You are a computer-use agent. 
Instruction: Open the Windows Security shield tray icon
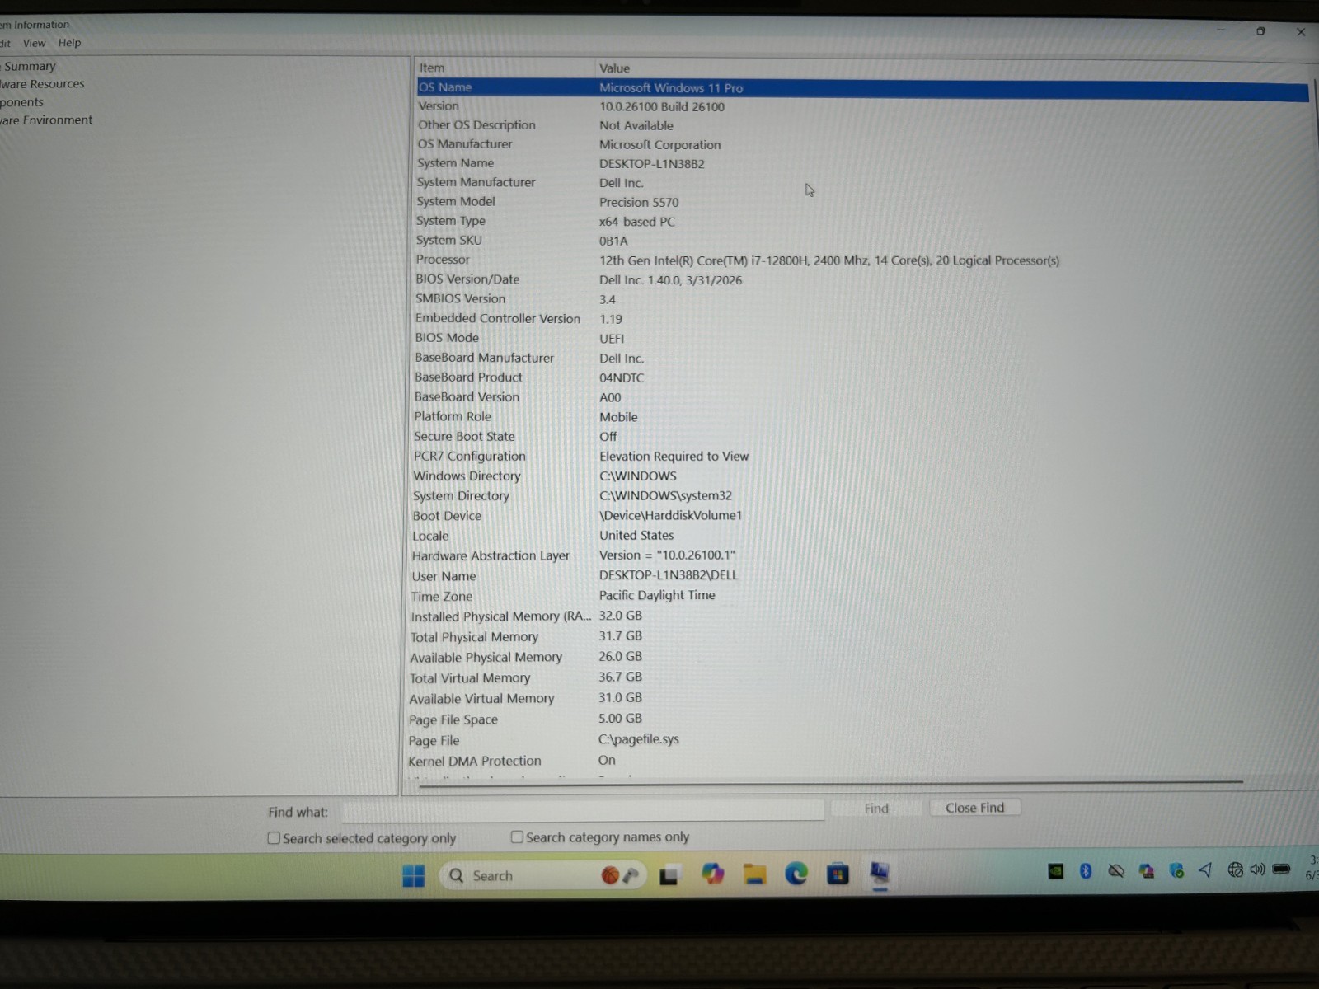click(x=1176, y=870)
